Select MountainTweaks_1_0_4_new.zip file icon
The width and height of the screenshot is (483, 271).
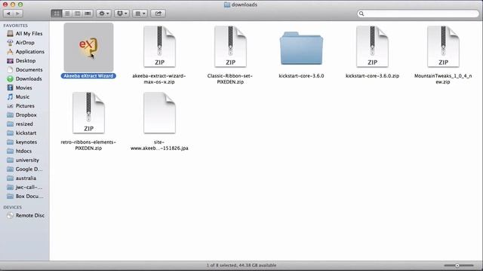pyautogui.click(x=443, y=47)
